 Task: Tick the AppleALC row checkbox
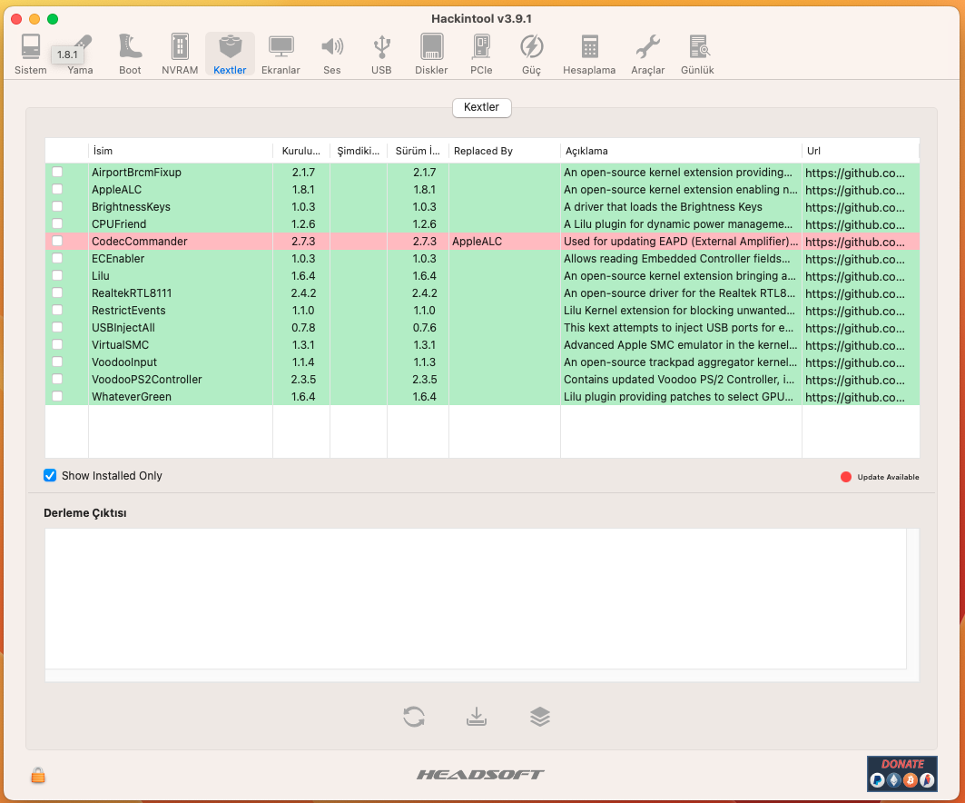pos(57,189)
